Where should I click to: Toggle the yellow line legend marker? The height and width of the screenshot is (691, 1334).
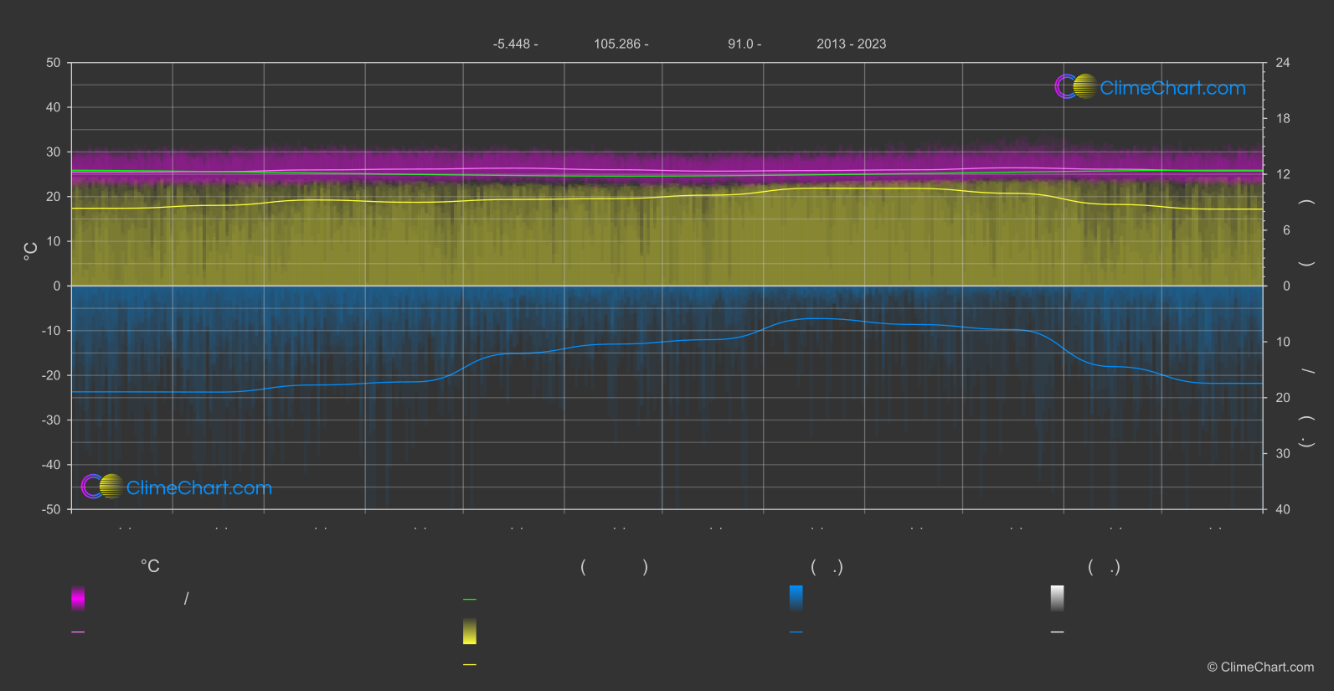470,665
